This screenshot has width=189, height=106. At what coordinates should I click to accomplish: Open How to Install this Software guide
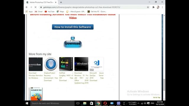[x=73, y=27]
